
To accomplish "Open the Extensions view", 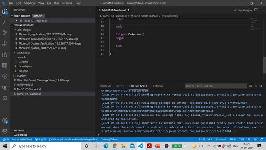I will 5,55.
